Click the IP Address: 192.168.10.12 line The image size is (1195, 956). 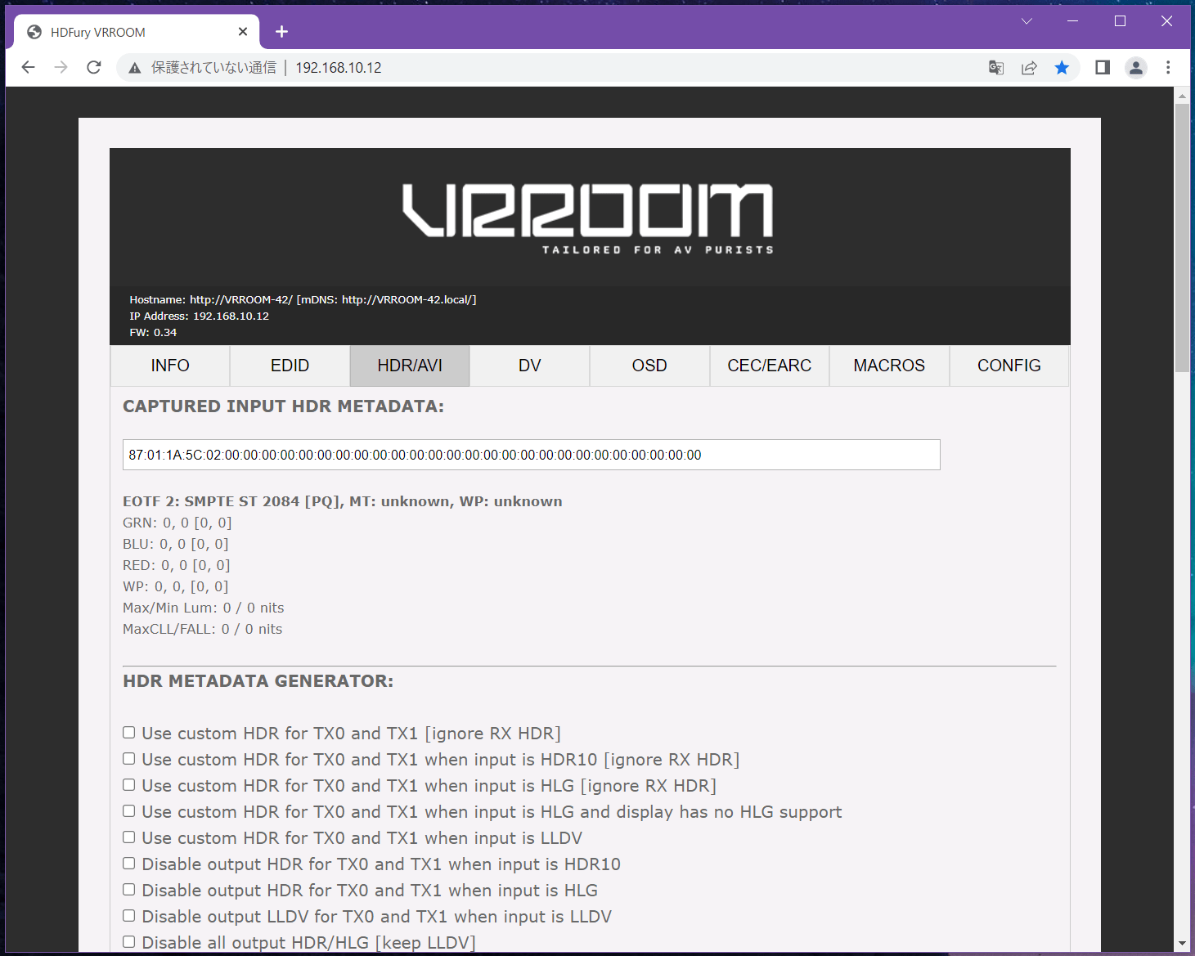(199, 316)
